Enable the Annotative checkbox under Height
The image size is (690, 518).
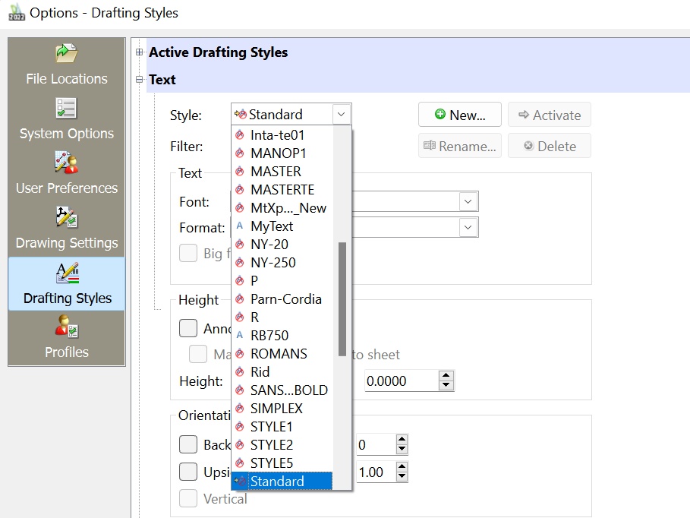pos(188,329)
